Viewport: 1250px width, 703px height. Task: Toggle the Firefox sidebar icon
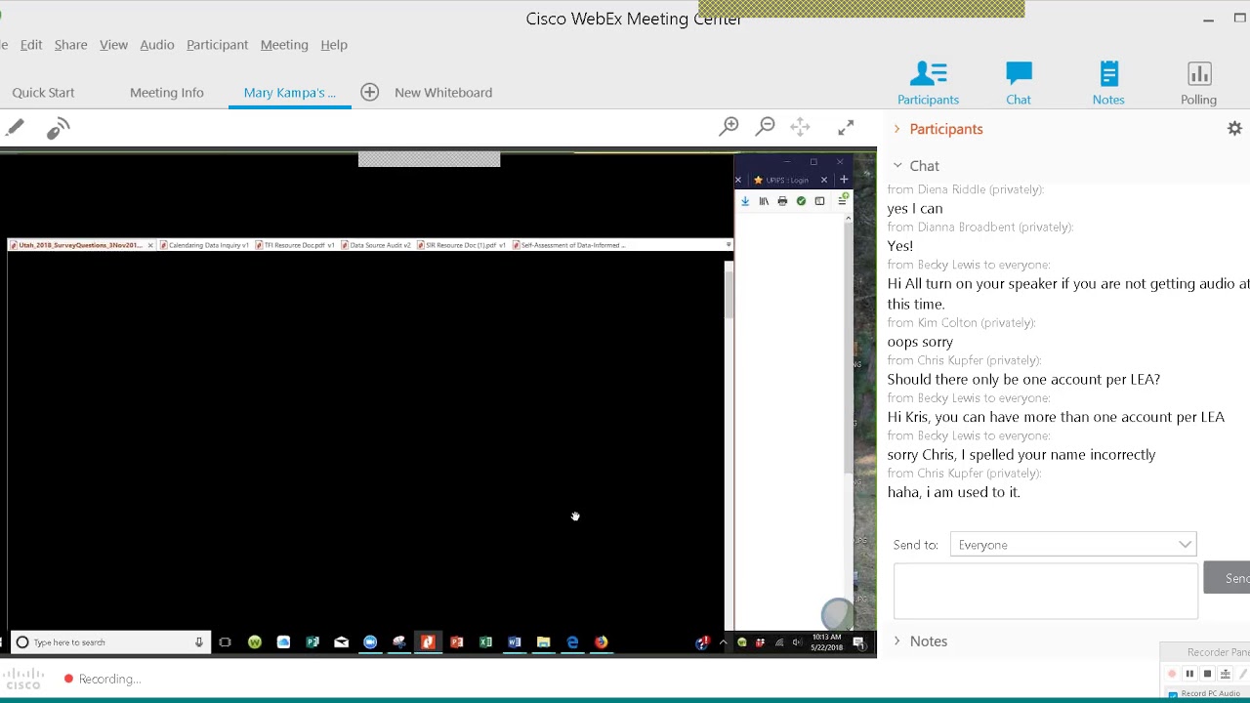[x=819, y=201]
